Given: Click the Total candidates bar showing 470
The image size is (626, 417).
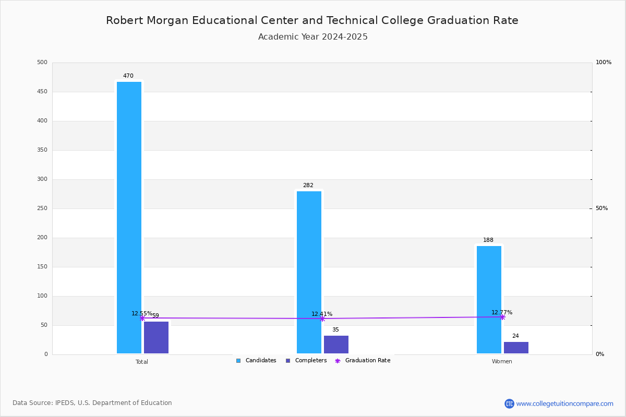Looking at the screenshot, I should tap(129, 217).
